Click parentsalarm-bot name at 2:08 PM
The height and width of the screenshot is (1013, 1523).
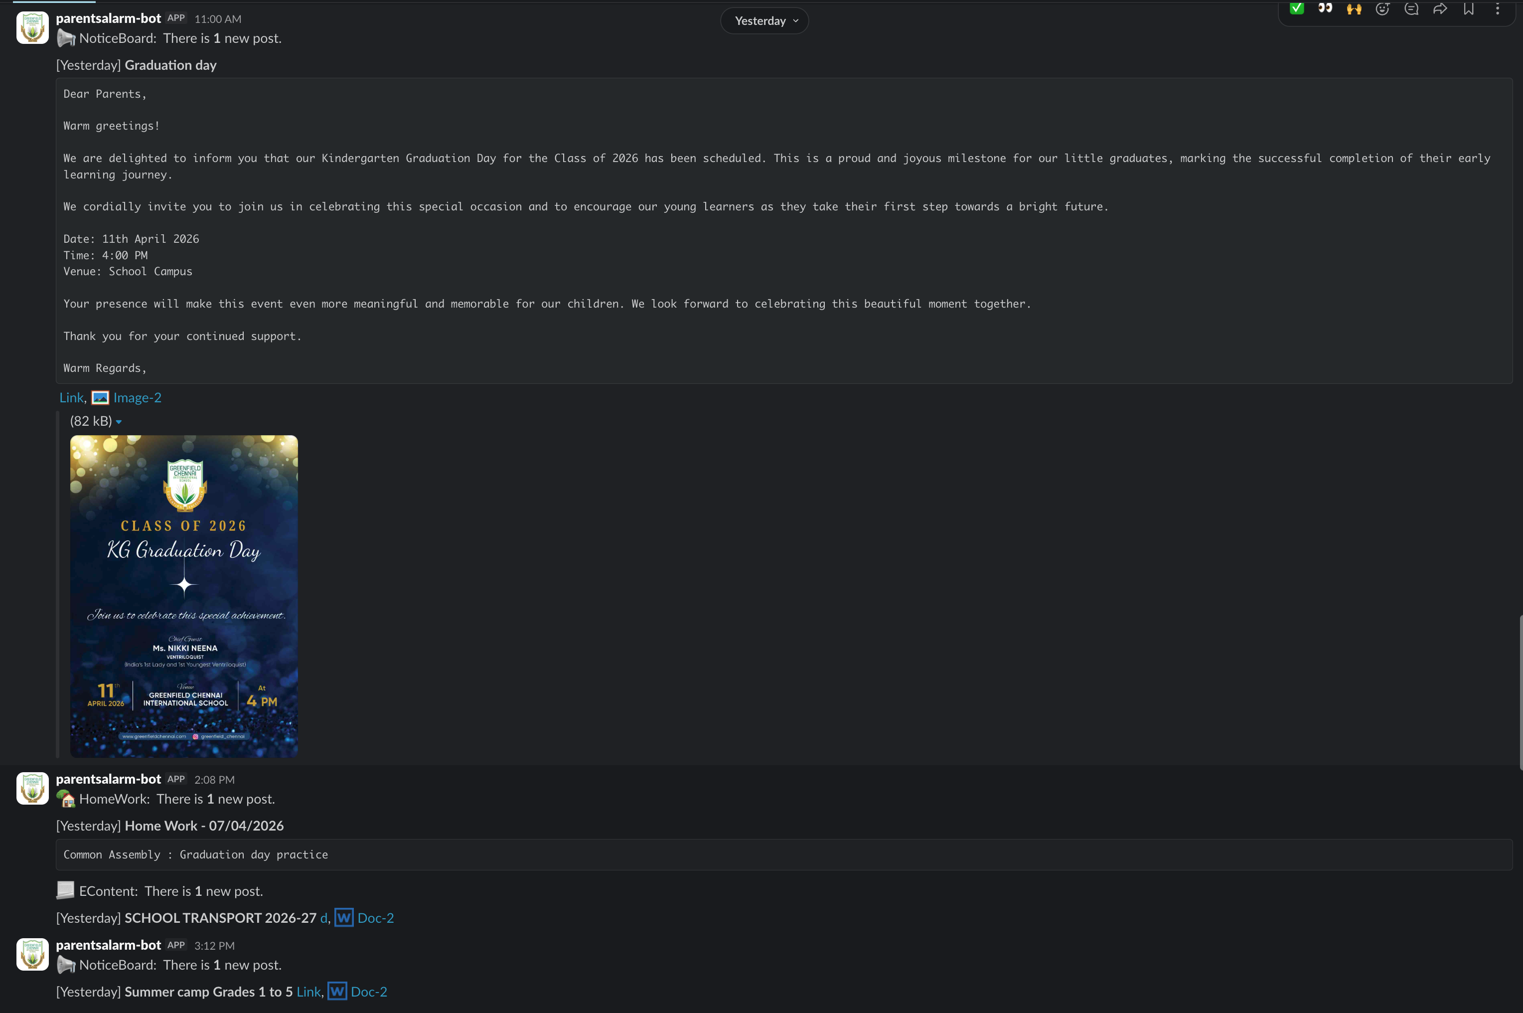click(108, 779)
